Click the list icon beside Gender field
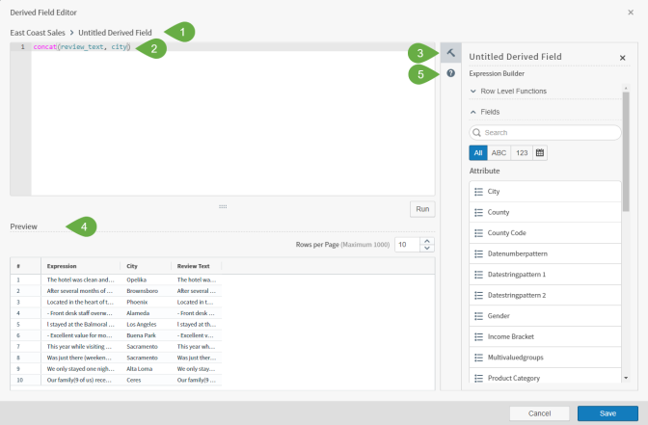 point(478,316)
